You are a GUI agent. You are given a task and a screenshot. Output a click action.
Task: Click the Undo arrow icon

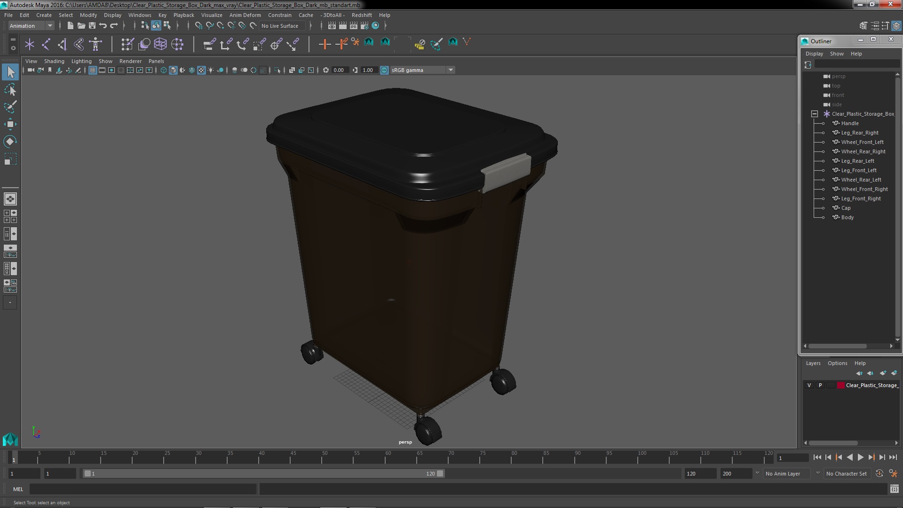[103, 26]
